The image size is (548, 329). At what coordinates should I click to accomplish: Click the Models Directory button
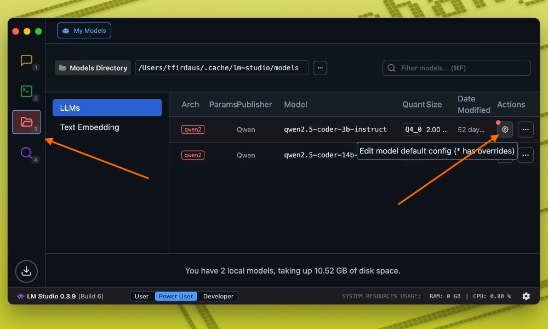point(93,68)
